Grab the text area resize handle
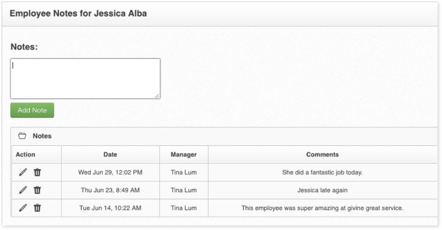The height and width of the screenshot is (230, 442). (x=157, y=95)
